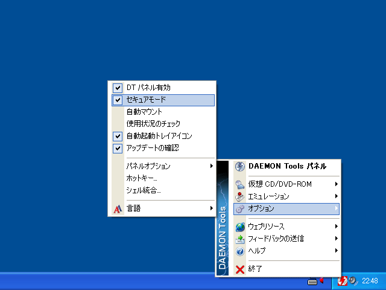Expand ヘルプ submenu arrow
The image size is (386, 290).
[x=337, y=251]
